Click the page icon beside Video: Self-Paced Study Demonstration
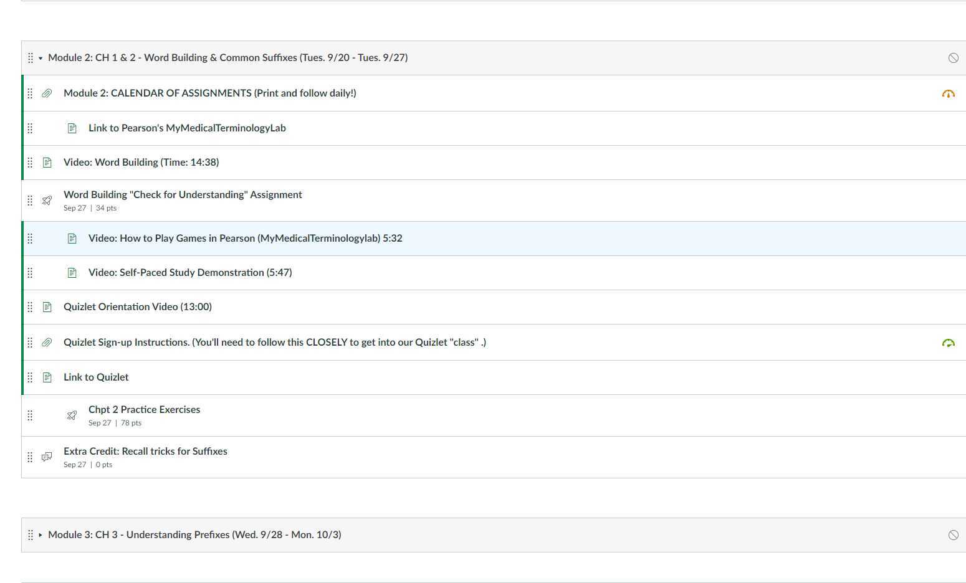966x583 pixels. tap(71, 272)
